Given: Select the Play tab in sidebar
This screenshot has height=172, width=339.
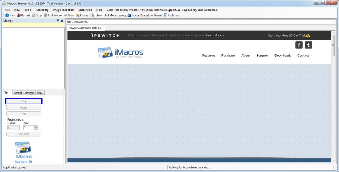Looking at the screenshot, I should (6, 92).
